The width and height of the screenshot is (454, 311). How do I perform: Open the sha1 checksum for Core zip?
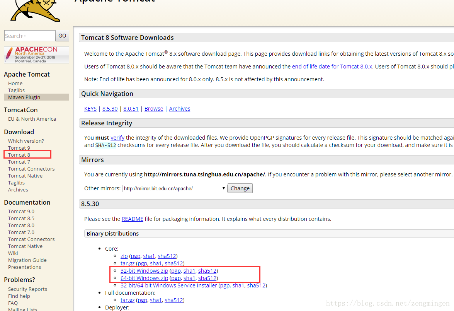[x=149, y=256]
